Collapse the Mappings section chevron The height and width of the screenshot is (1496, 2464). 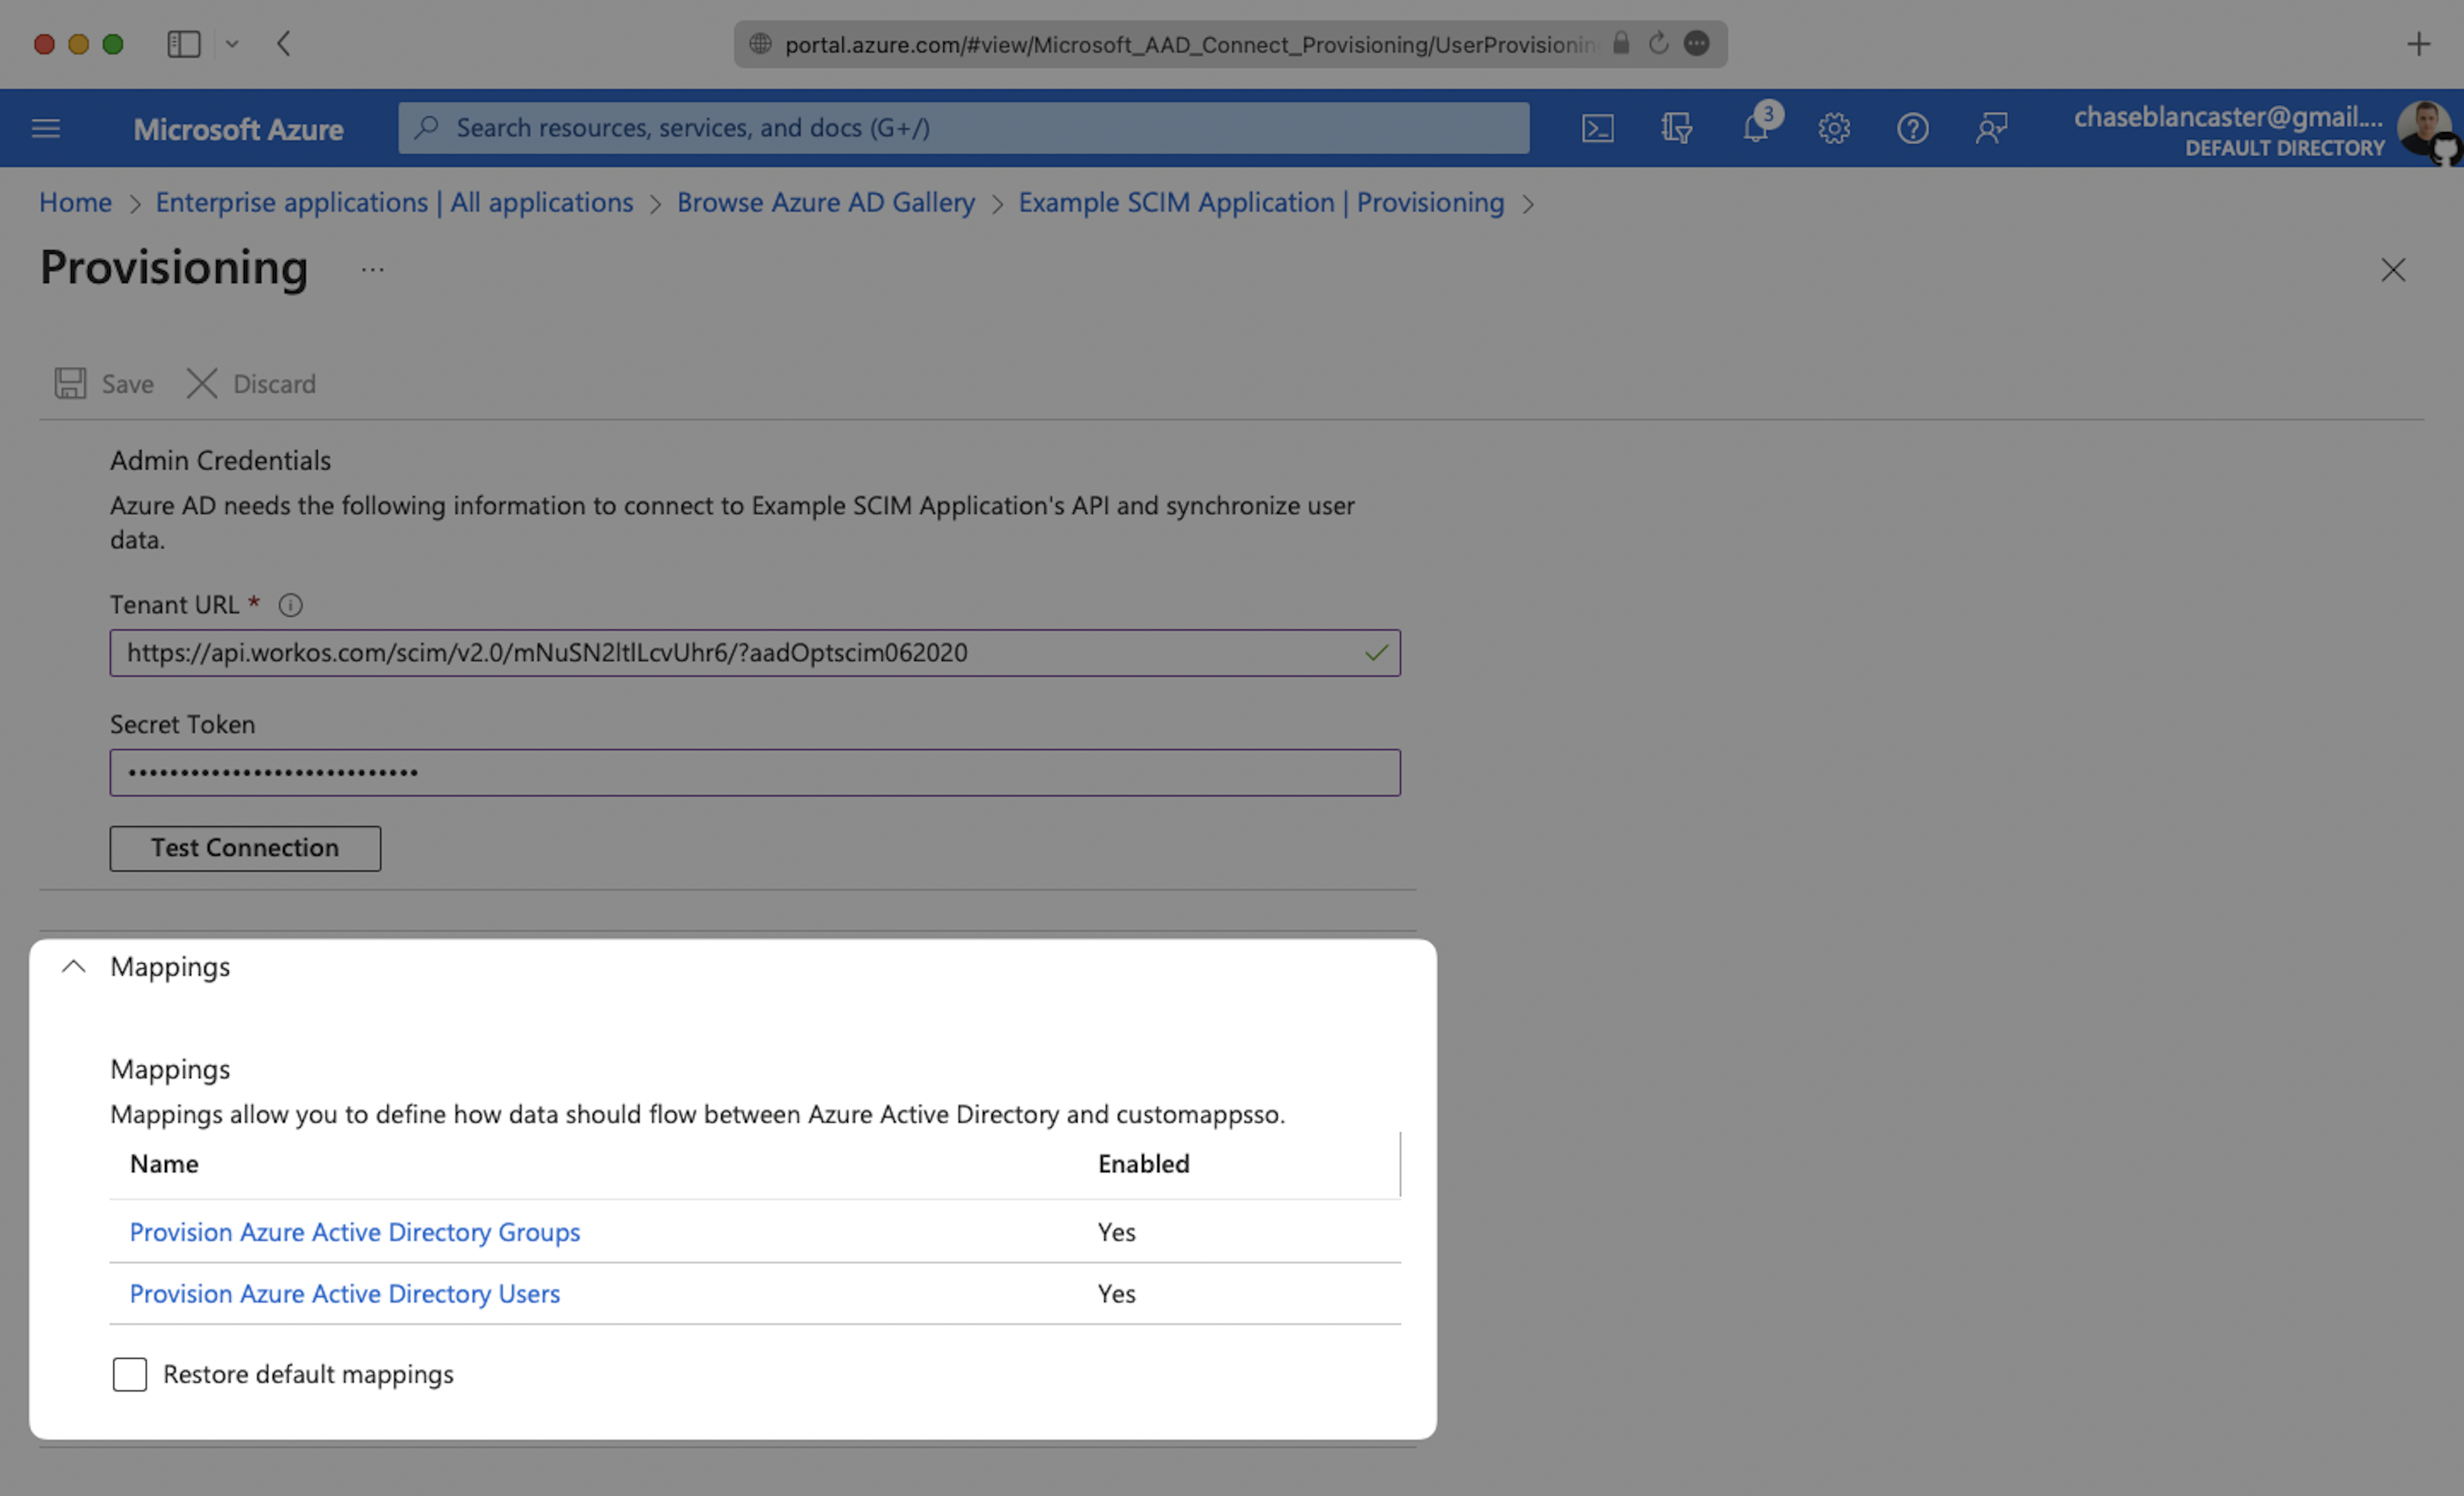73,966
